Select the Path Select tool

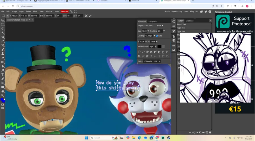(x=3, y=83)
